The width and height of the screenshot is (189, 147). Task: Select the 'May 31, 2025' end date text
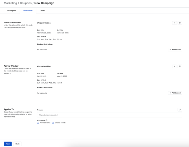tap(62, 76)
